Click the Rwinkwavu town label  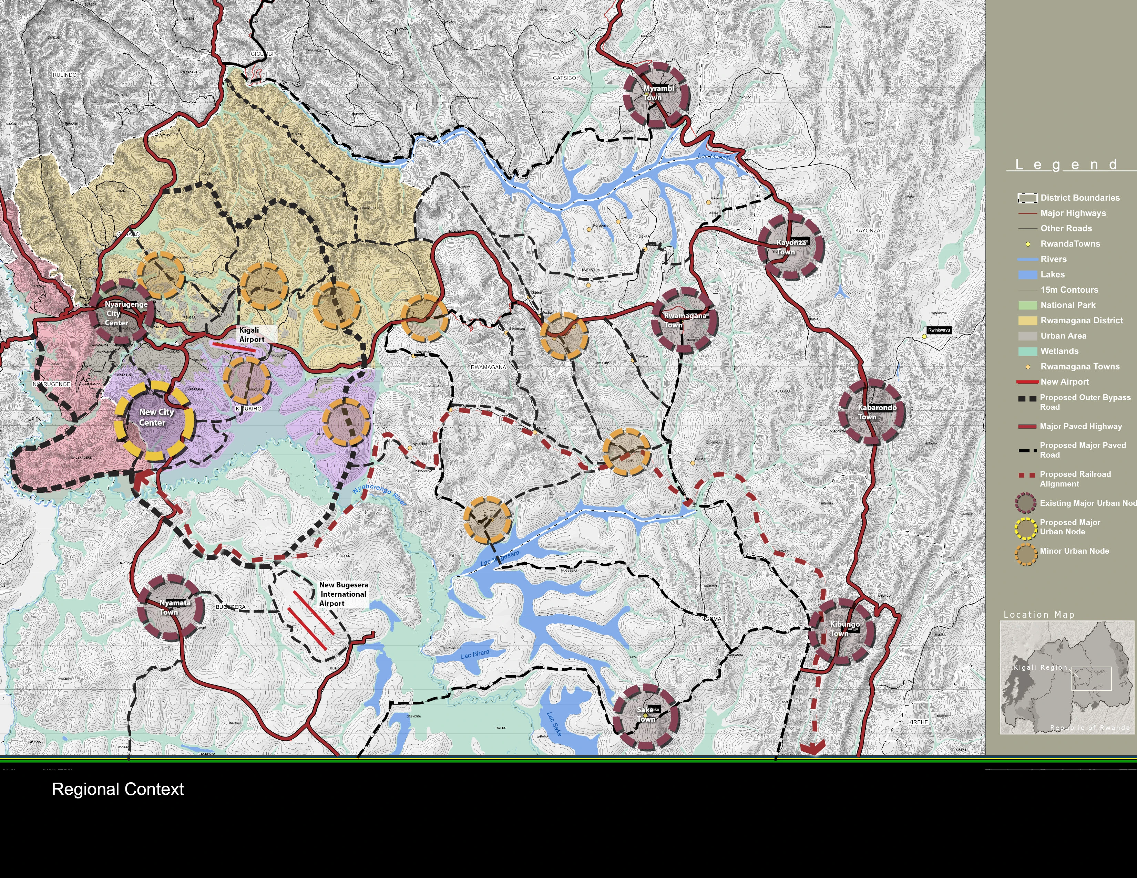(x=939, y=330)
